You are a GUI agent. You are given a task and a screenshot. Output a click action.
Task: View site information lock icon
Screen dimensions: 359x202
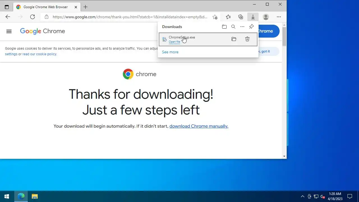47,17
